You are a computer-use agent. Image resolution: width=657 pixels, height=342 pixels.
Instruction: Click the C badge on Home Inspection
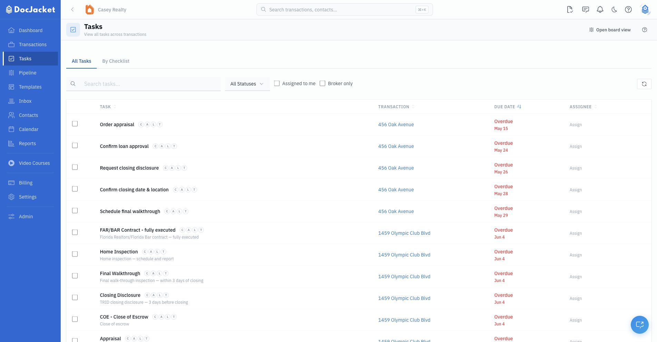(145, 252)
